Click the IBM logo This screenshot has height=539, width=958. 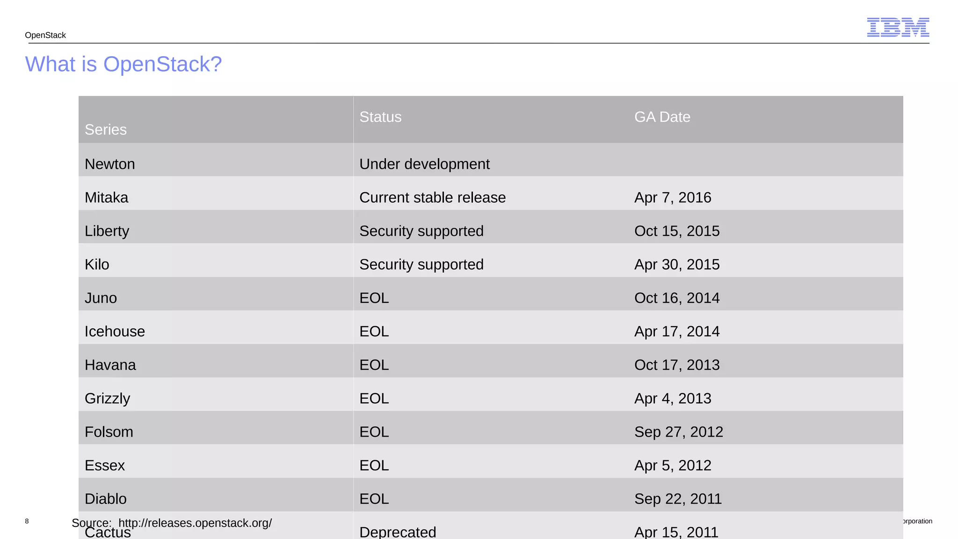pyautogui.click(x=898, y=27)
